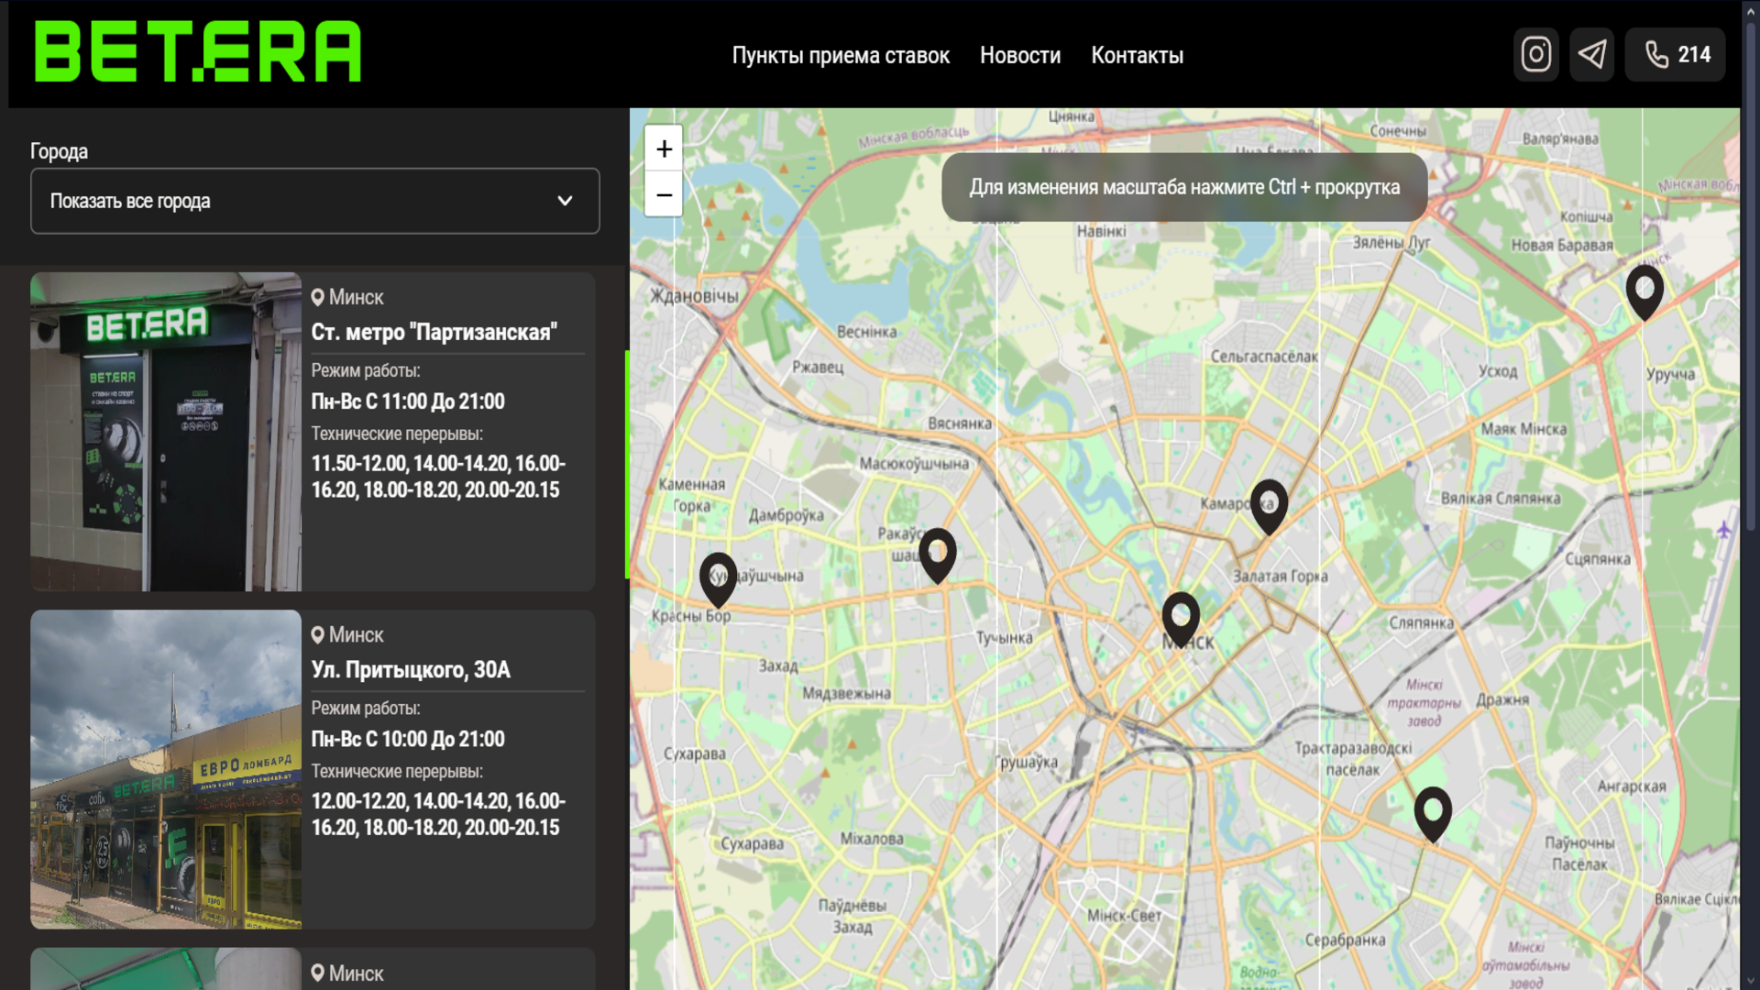
Task: Click the Притыцкого breaks starting 12.00-12.20
Action: click(438, 814)
